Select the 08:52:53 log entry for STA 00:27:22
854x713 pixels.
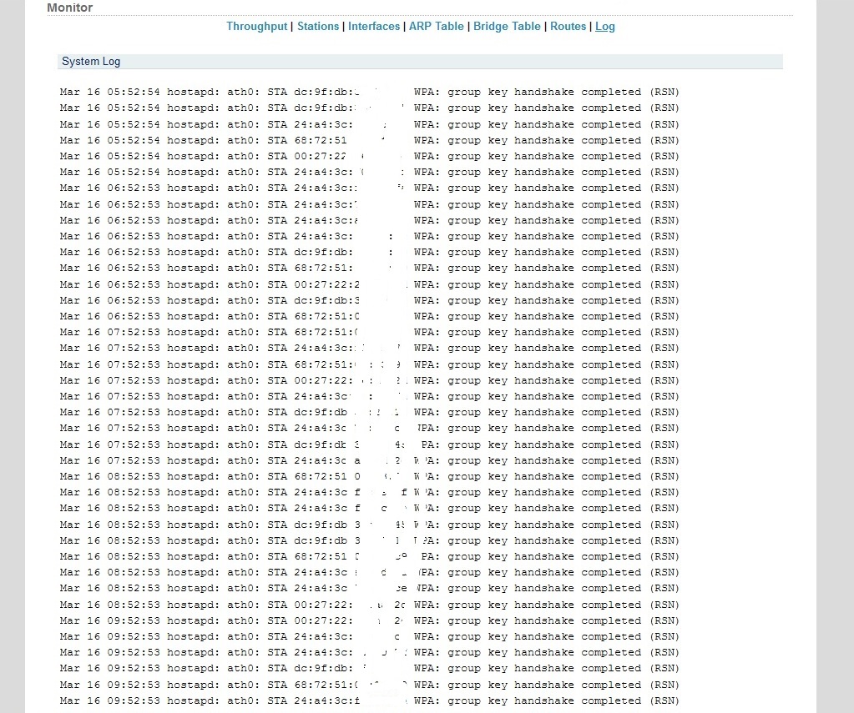click(369, 605)
